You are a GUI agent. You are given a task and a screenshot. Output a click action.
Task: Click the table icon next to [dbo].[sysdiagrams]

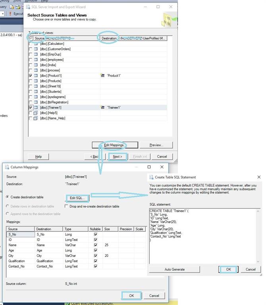pos(36,97)
